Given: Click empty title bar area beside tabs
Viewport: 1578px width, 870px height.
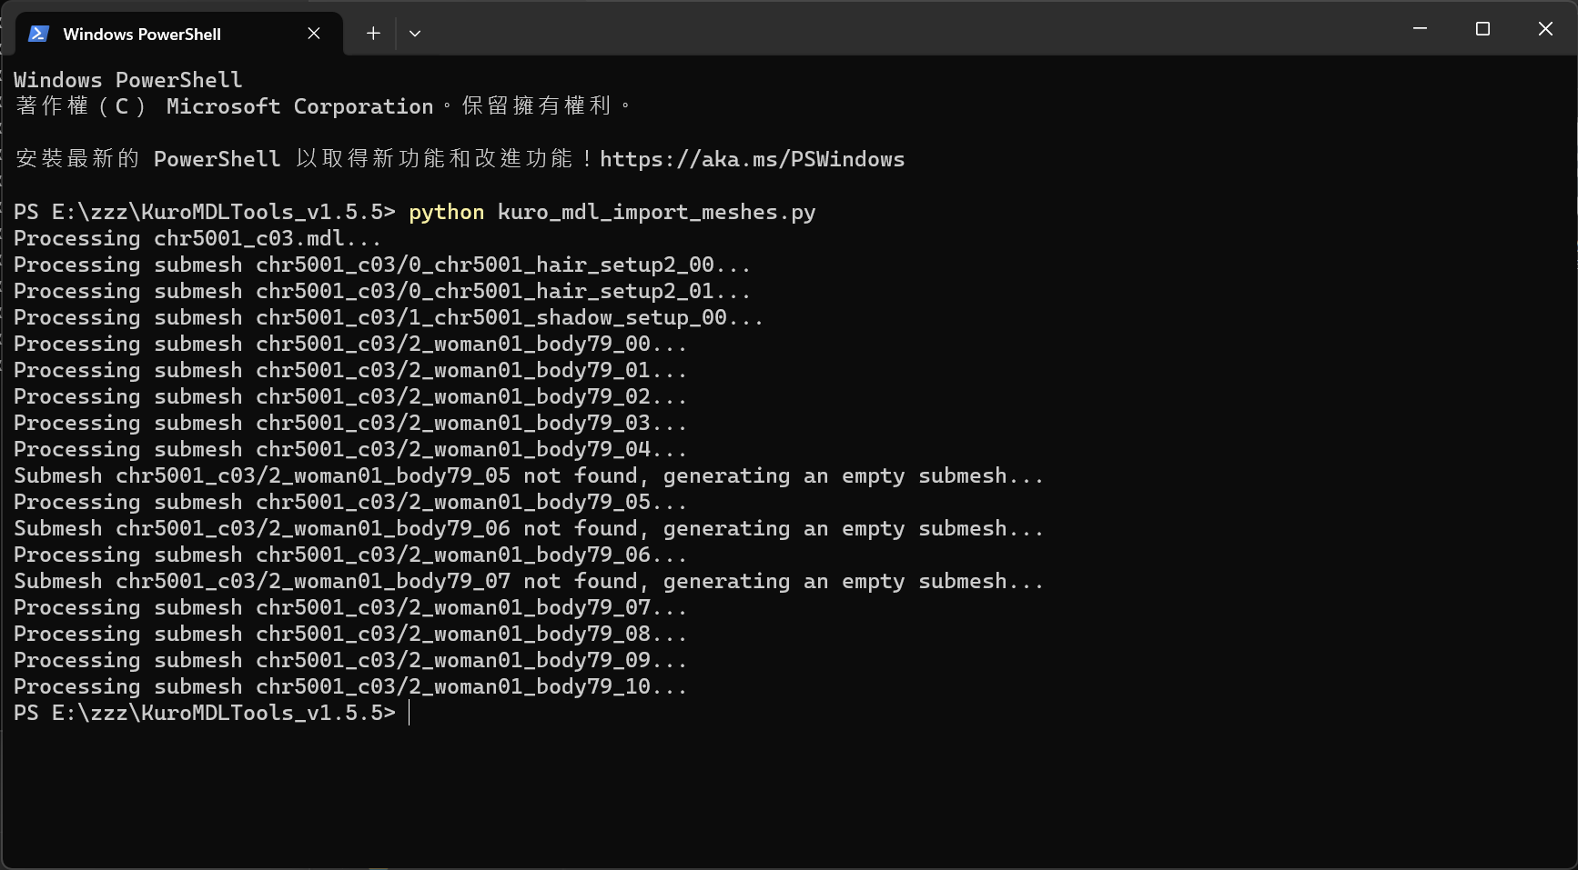Looking at the screenshot, I should 910,29.
